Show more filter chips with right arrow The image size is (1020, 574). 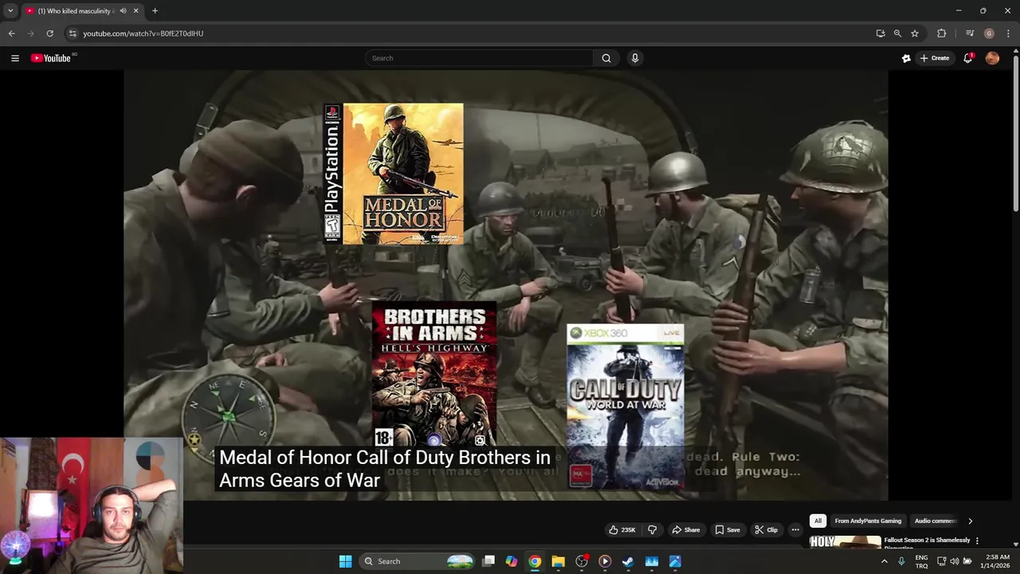[x=970, y=521]
